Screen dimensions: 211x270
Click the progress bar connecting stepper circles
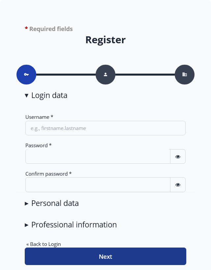[x=66, y=75]
